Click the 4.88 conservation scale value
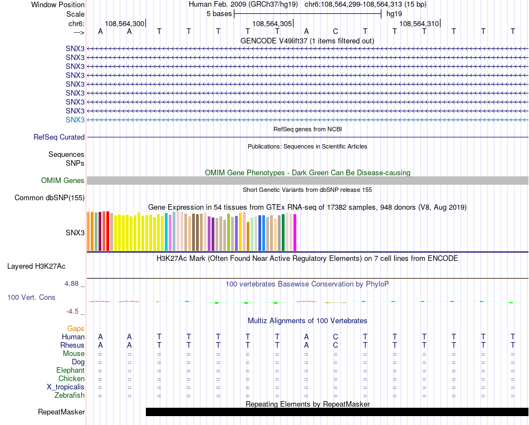Viewport: 529px width, 425px height. pyautogui.click(x=71, y=284)
